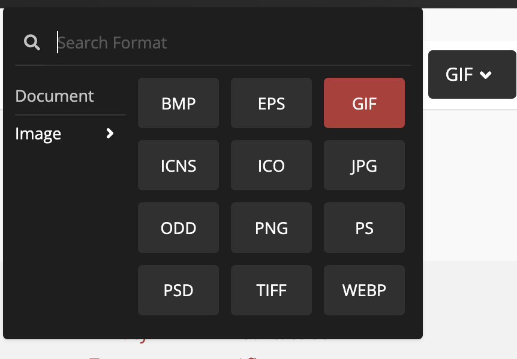Choose the BMP format
Viewport: 517px width, 359px height.
[178, 103]
